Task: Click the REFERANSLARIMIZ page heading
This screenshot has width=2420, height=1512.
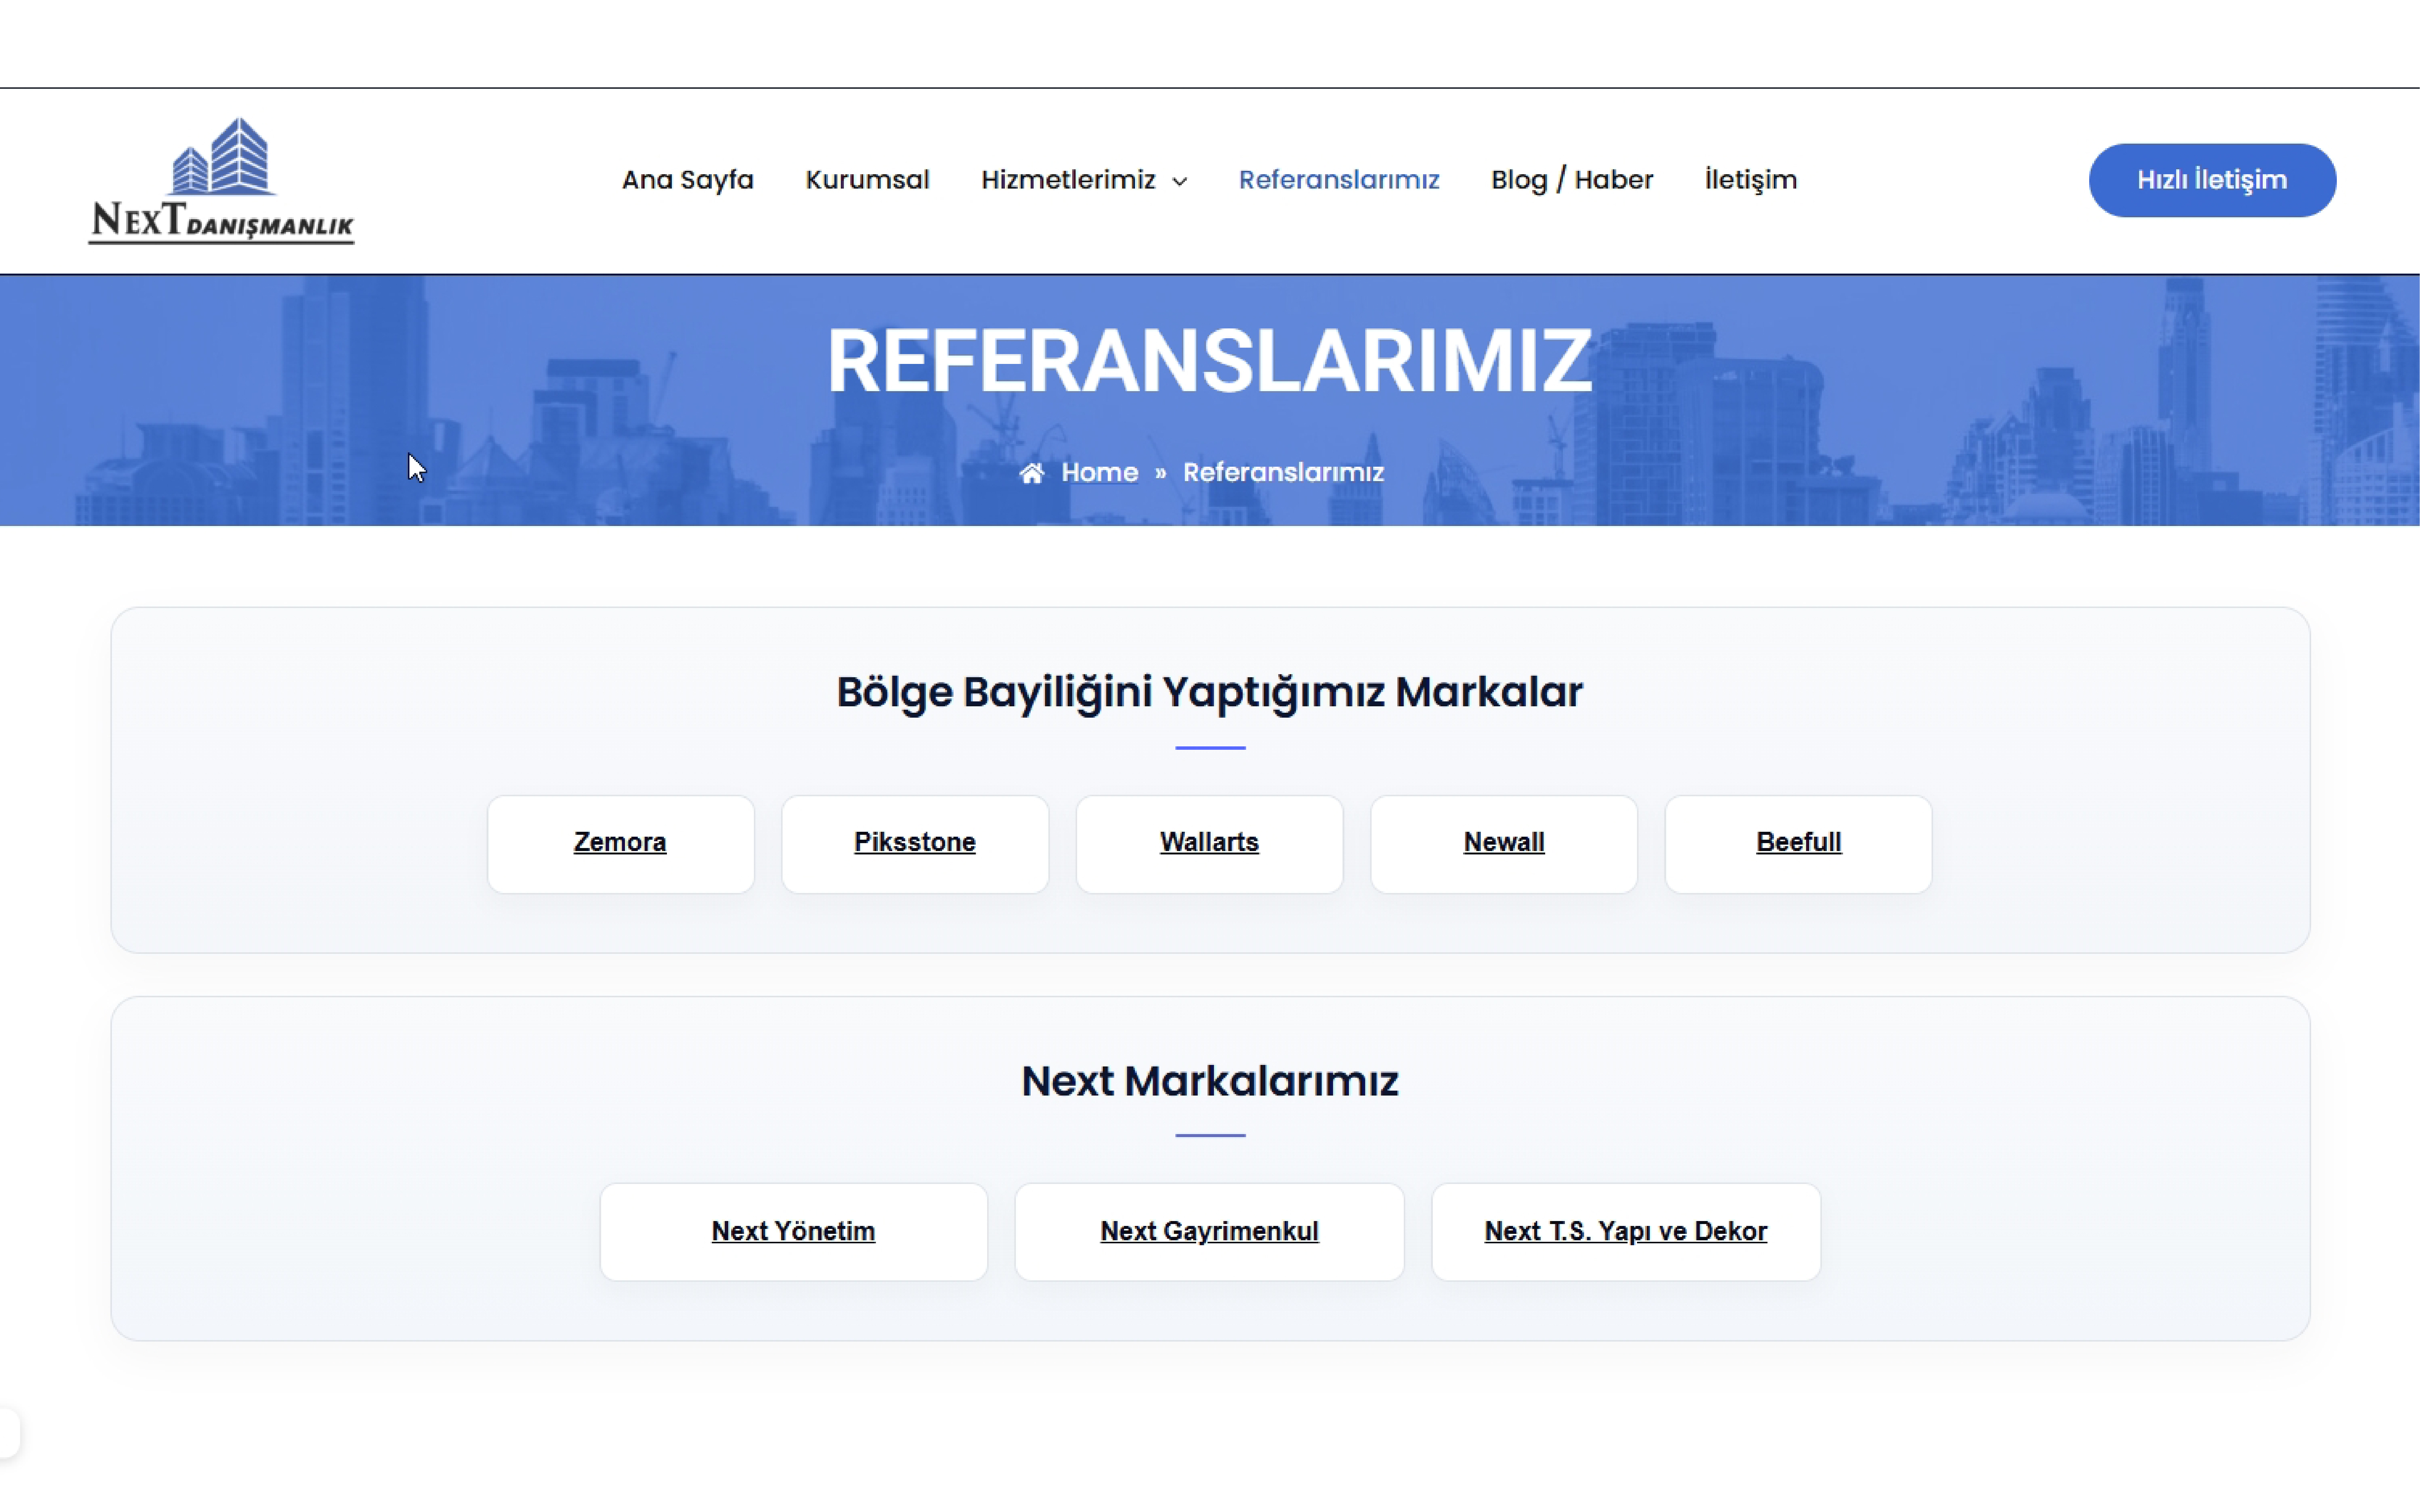Action: (x=1209, y=361)
